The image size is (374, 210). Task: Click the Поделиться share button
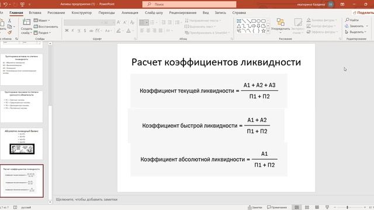coord(363,13)
